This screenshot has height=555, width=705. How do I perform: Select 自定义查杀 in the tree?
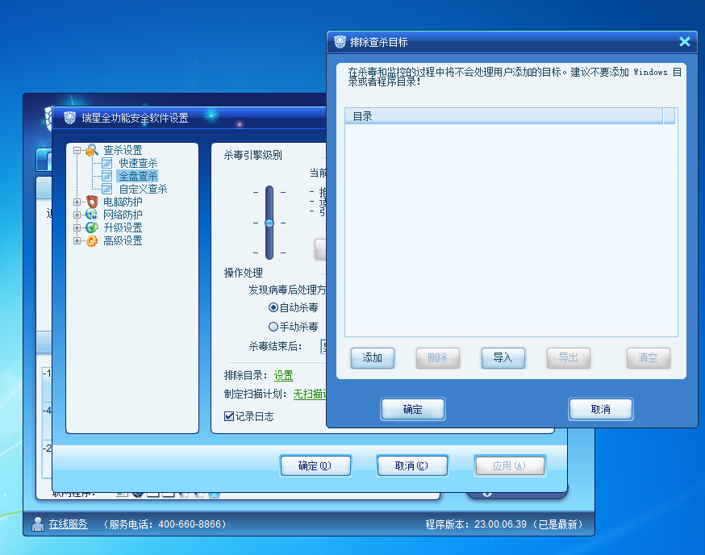click(143, 189)
